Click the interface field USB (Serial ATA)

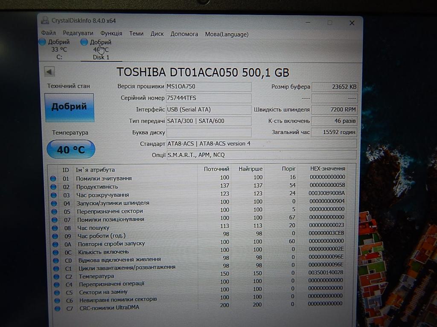(x=208, y=109)
